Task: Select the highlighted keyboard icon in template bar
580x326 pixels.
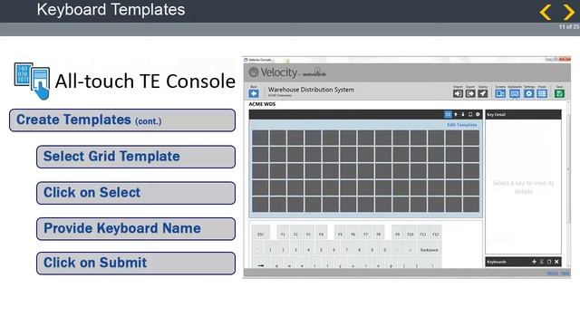Action: click(x=448, y=115)
